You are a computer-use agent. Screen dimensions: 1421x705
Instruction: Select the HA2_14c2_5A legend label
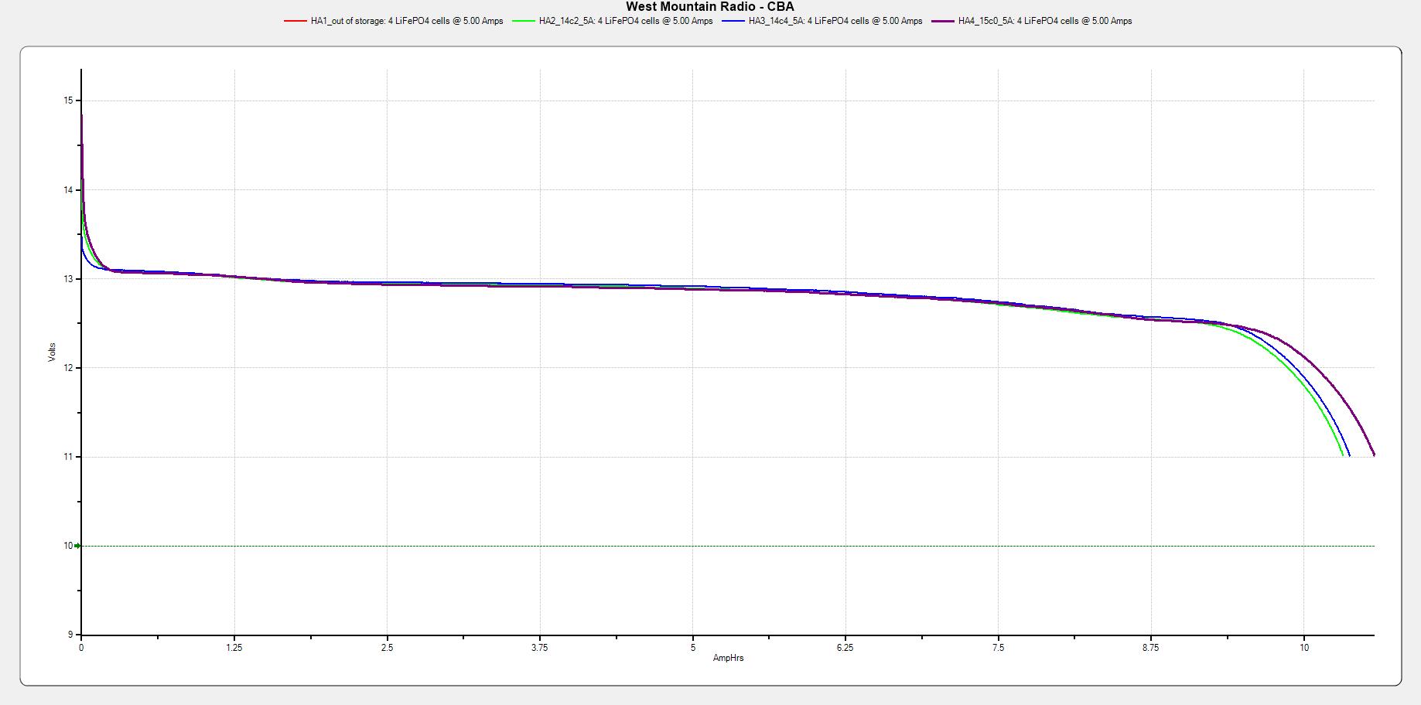tap(626, 22)
